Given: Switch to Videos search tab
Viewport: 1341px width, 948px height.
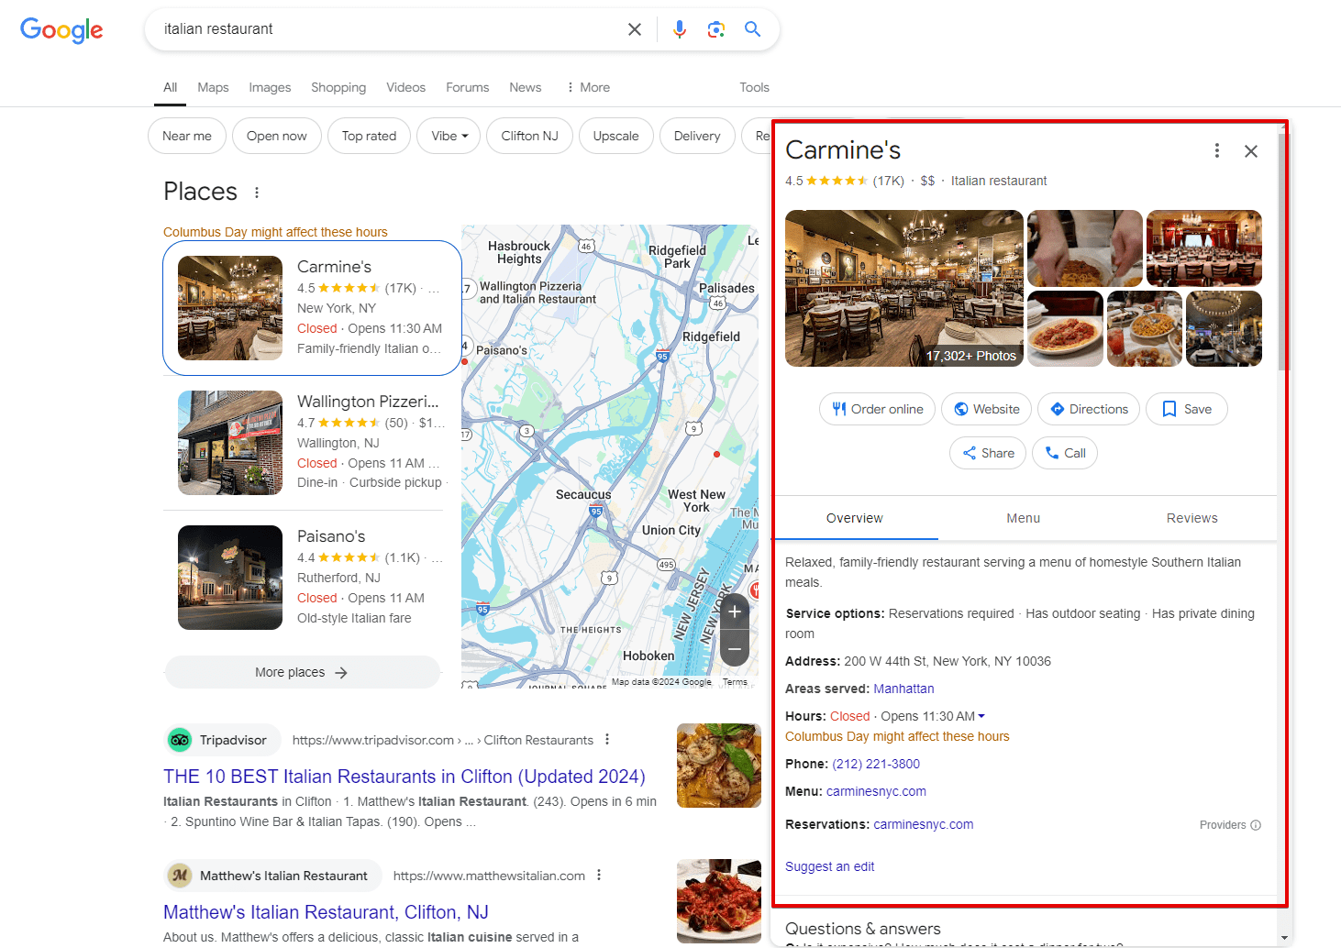Looking at the screenshot, I should pos(405,87).
